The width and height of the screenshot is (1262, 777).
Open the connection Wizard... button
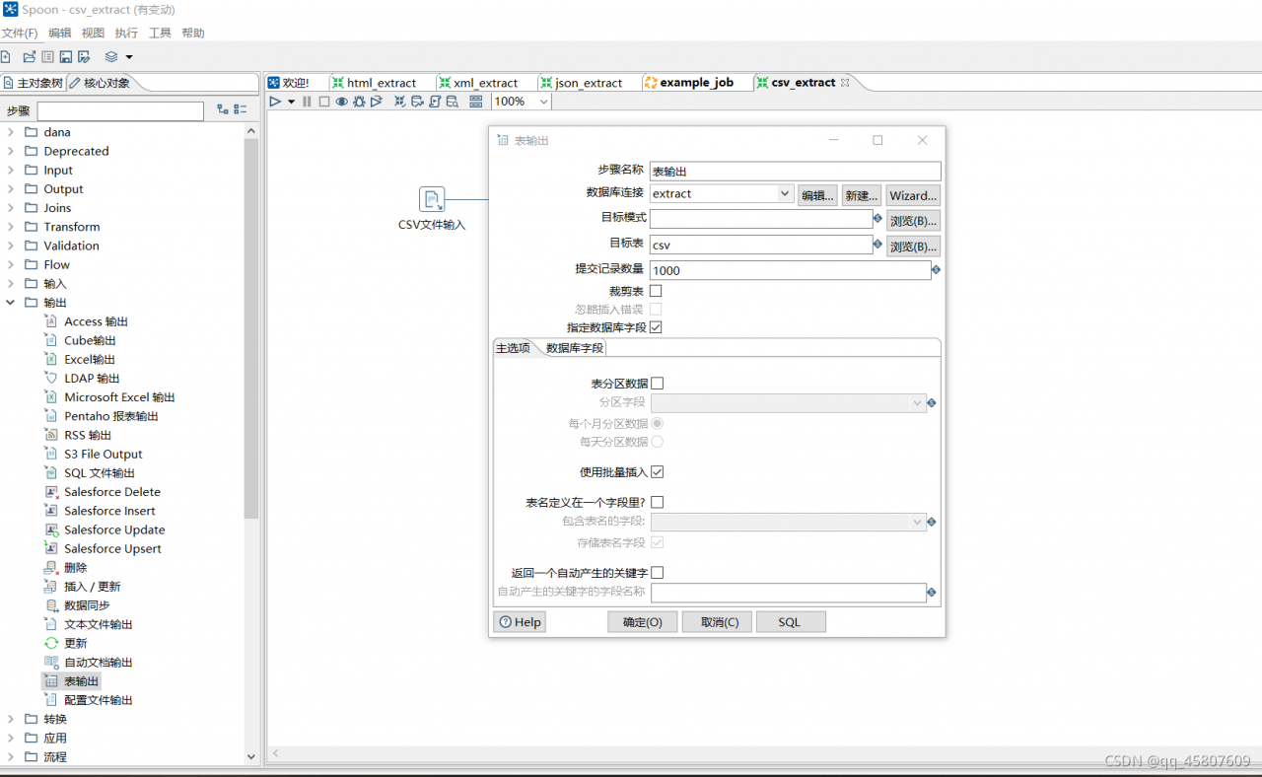pos(913,195)
